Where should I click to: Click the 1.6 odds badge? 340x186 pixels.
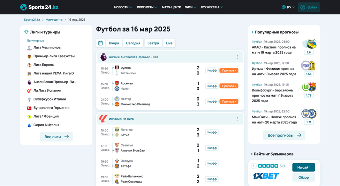[x=309, y=52]
